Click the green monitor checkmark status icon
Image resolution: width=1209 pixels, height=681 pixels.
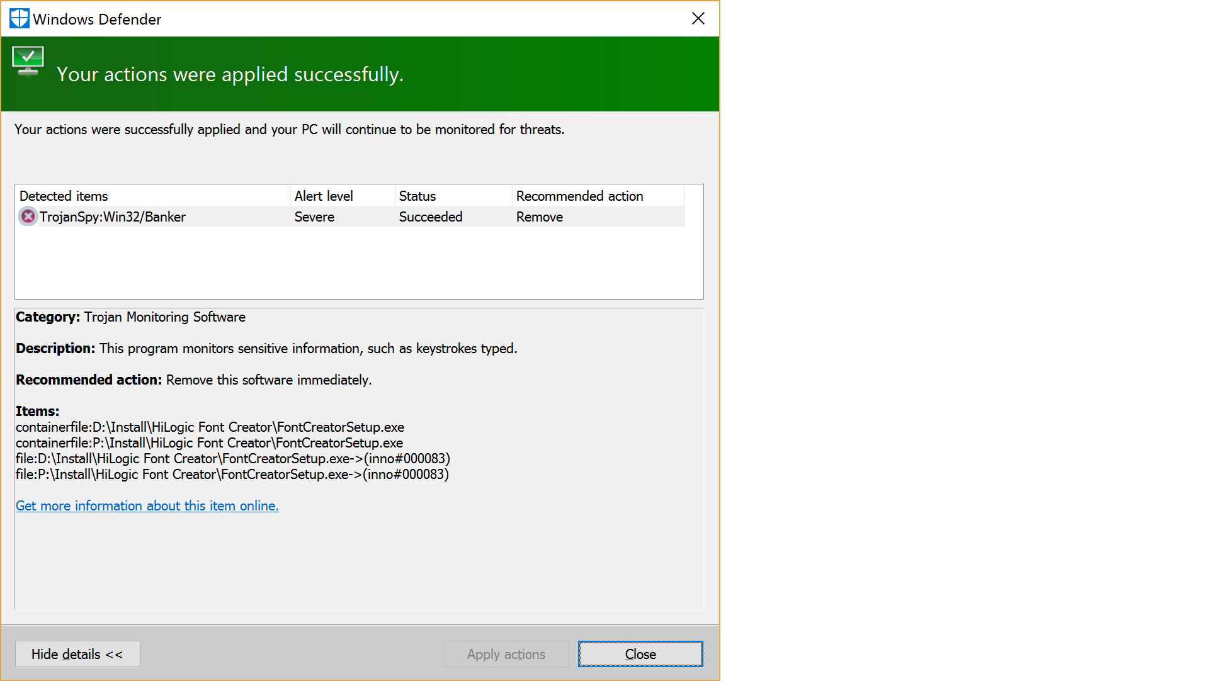tap(28, 61)
